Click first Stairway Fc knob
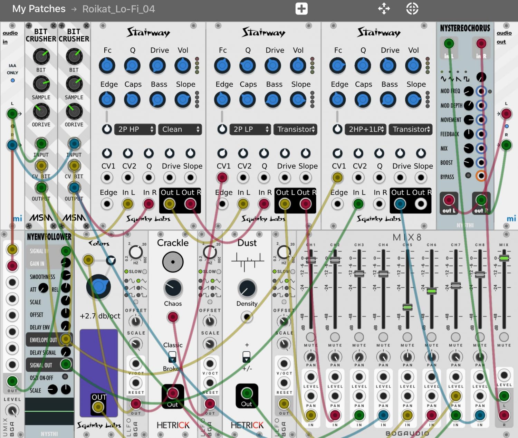Screen dimensions: 518x438 [x=107, y=66]
